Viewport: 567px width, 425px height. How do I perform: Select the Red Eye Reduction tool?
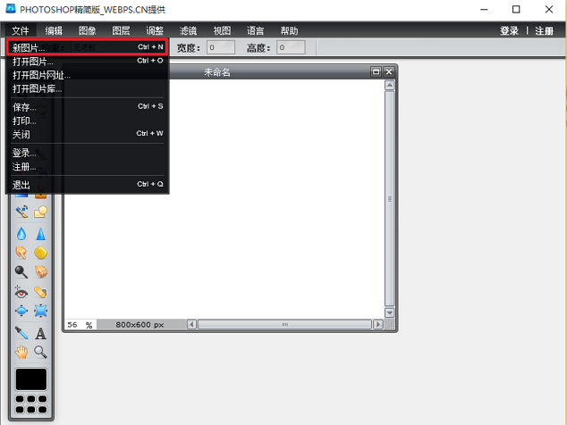pos(21,292)
